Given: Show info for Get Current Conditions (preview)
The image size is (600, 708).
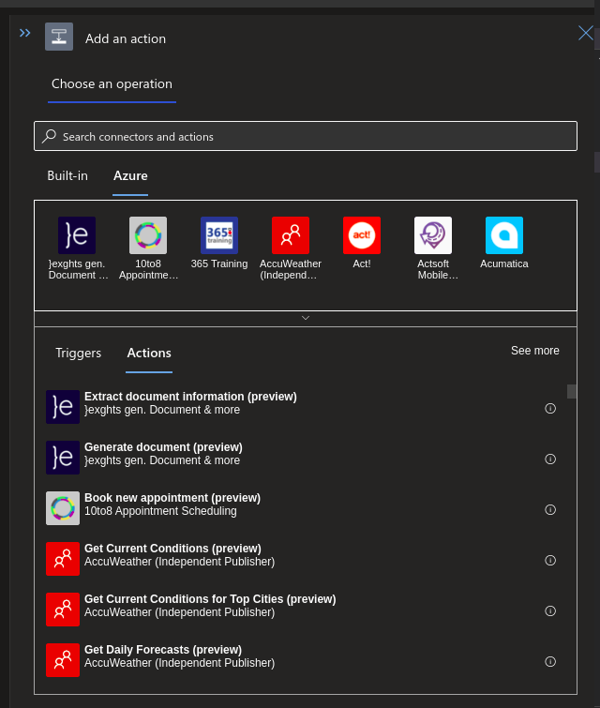Looking at the screenshot, I should pos(550,561).
